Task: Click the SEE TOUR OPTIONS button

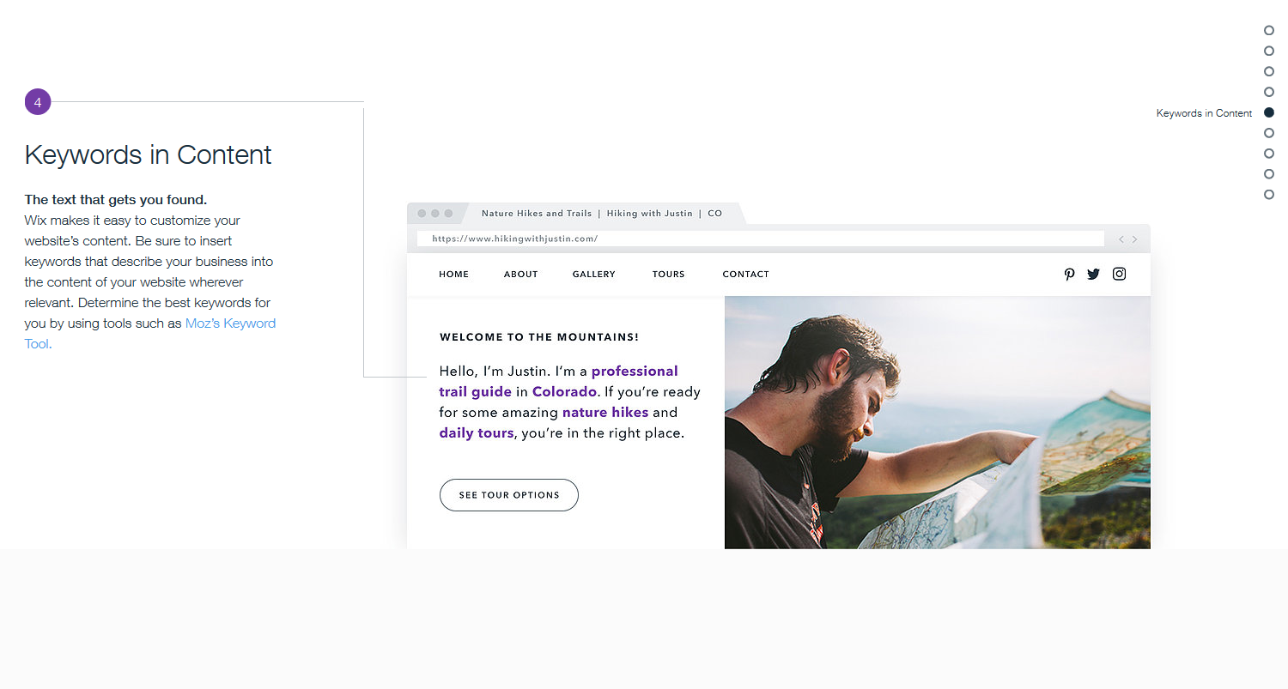Action: pos(509,495)
